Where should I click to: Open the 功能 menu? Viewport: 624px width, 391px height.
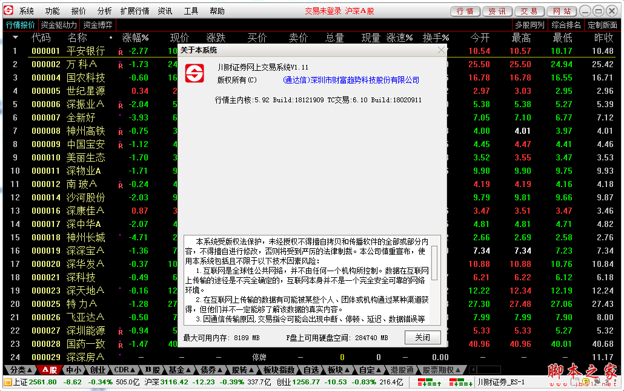coord(53,11)
